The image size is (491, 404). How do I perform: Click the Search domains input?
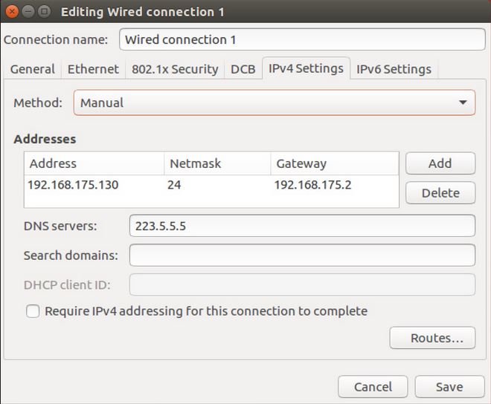tap(302, 255)
